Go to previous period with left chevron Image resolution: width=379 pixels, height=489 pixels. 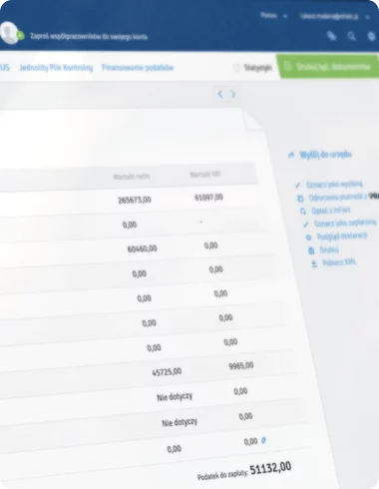[220, 94]
